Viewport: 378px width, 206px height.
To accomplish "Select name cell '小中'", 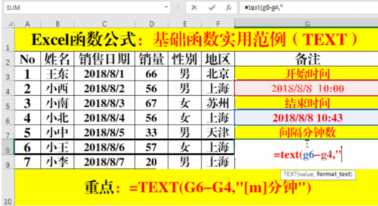I will coord(57,132).
